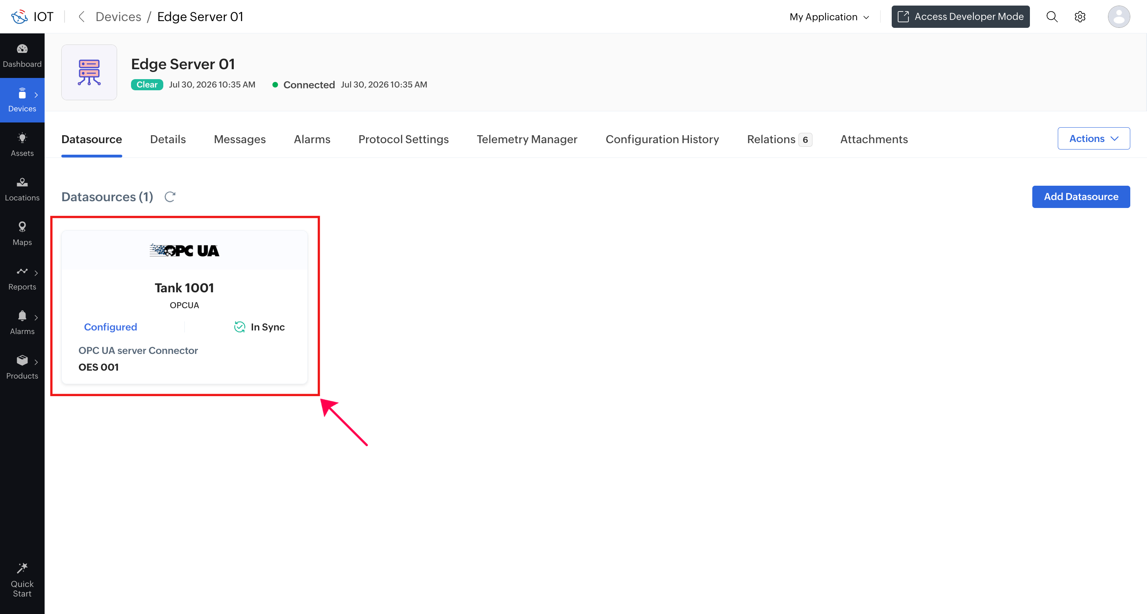Expand the Products submenu chevron
The width and height of the screenshot is (1147, 614).
pyautogui.click(x=36, y=362)
